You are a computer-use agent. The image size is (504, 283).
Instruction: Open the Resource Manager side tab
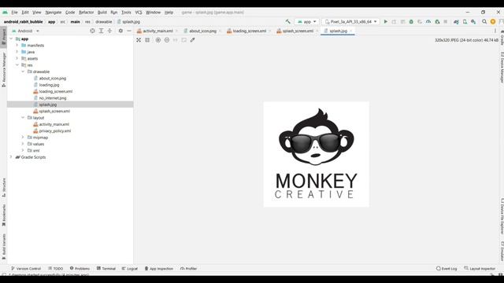(x=3, y=69)
